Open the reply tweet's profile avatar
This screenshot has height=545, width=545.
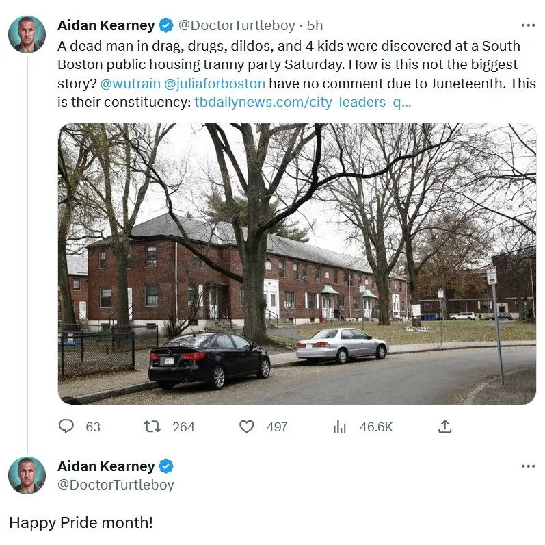point(27,475)
